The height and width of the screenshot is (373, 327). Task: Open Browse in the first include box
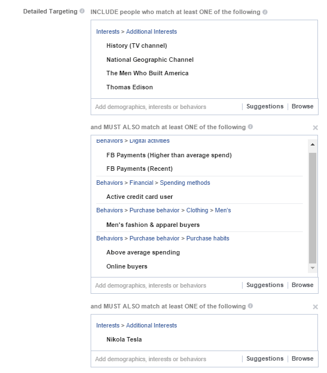click(302, 106)
